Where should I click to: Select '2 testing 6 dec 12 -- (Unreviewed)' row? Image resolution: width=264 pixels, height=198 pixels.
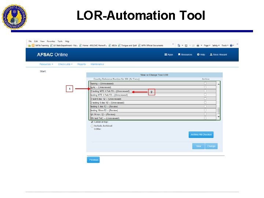pyautogui.click(x=153, y=103)
